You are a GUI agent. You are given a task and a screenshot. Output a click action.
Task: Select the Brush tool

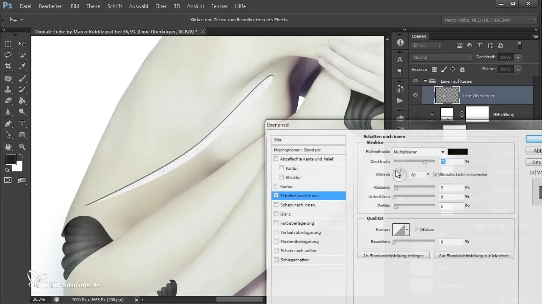point(22,78)
